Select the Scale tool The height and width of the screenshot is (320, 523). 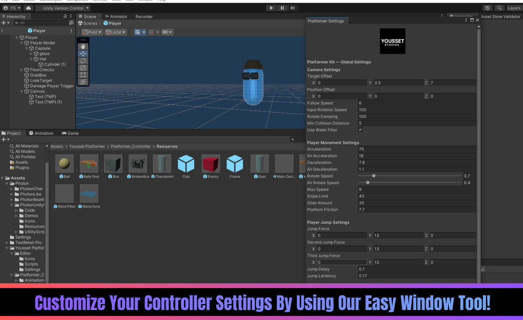83,67
